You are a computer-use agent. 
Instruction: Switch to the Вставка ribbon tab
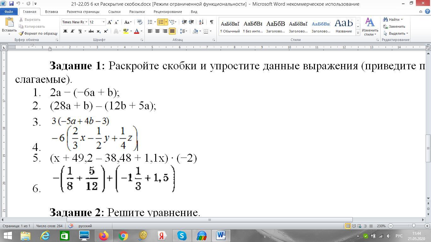(51, 12)
